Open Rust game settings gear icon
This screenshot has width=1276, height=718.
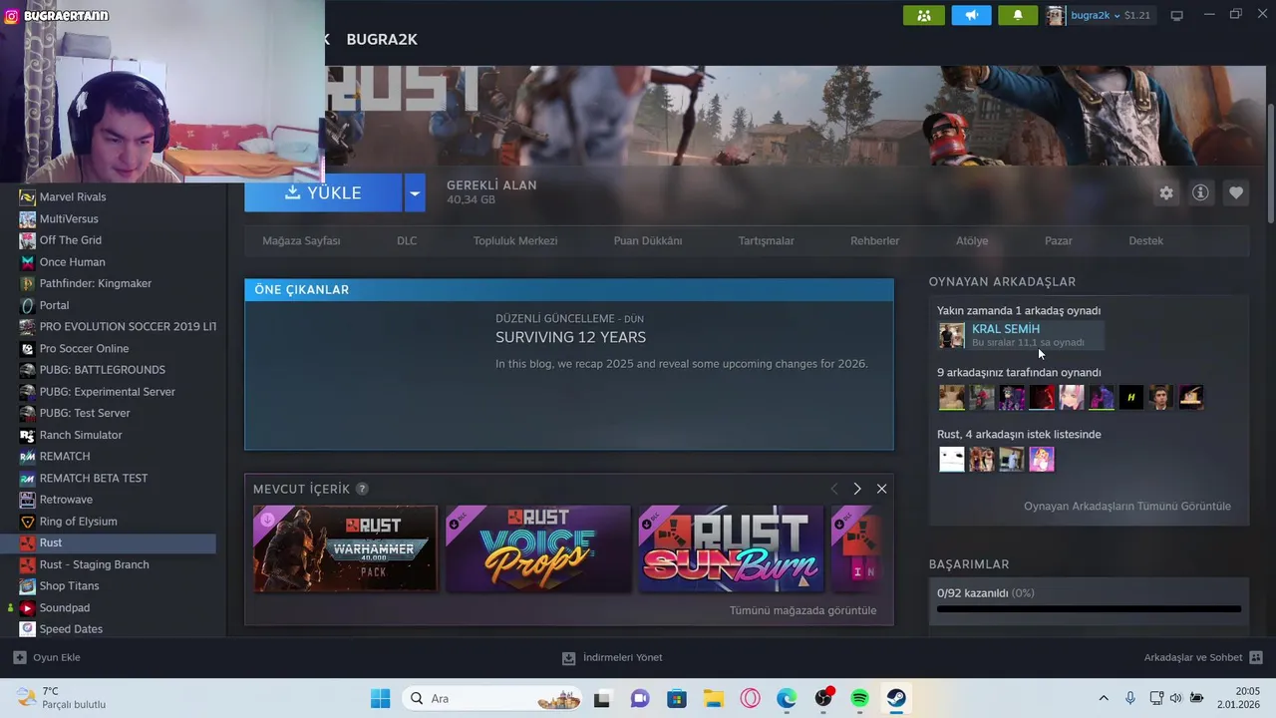pyautogui.click(x=1166, y=193)
